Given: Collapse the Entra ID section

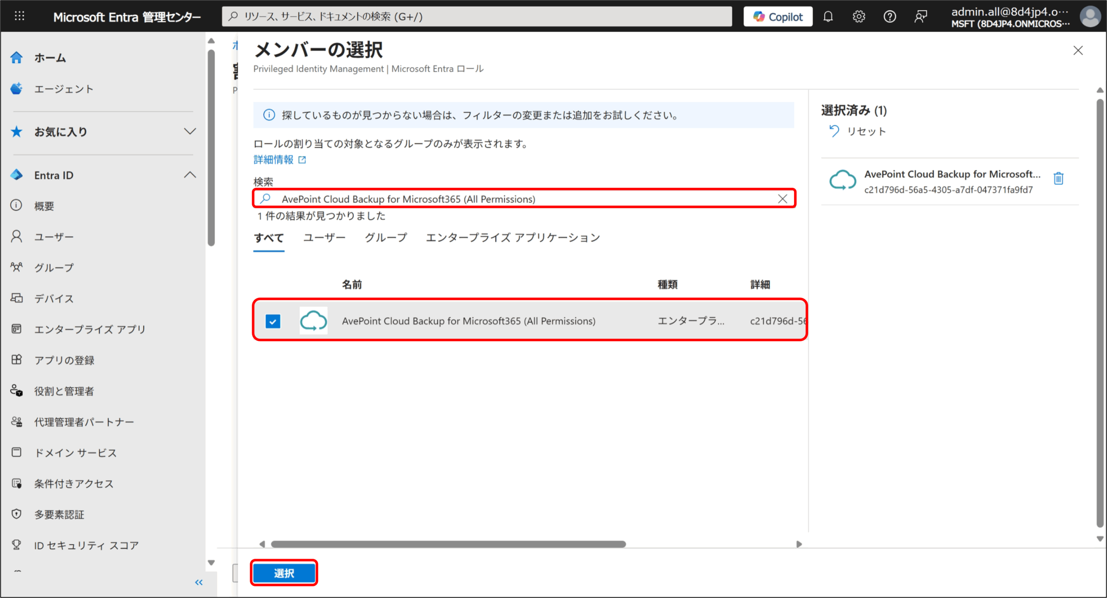Looking at the screenshot, I should coord(190,175).
